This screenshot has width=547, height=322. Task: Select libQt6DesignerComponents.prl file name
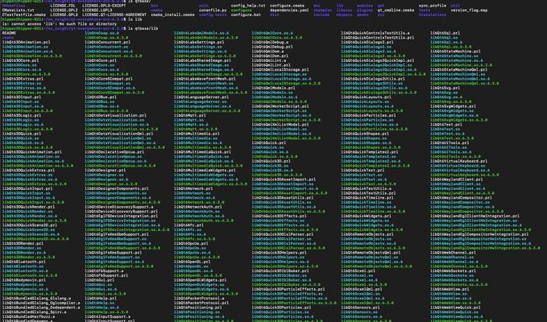117,188
